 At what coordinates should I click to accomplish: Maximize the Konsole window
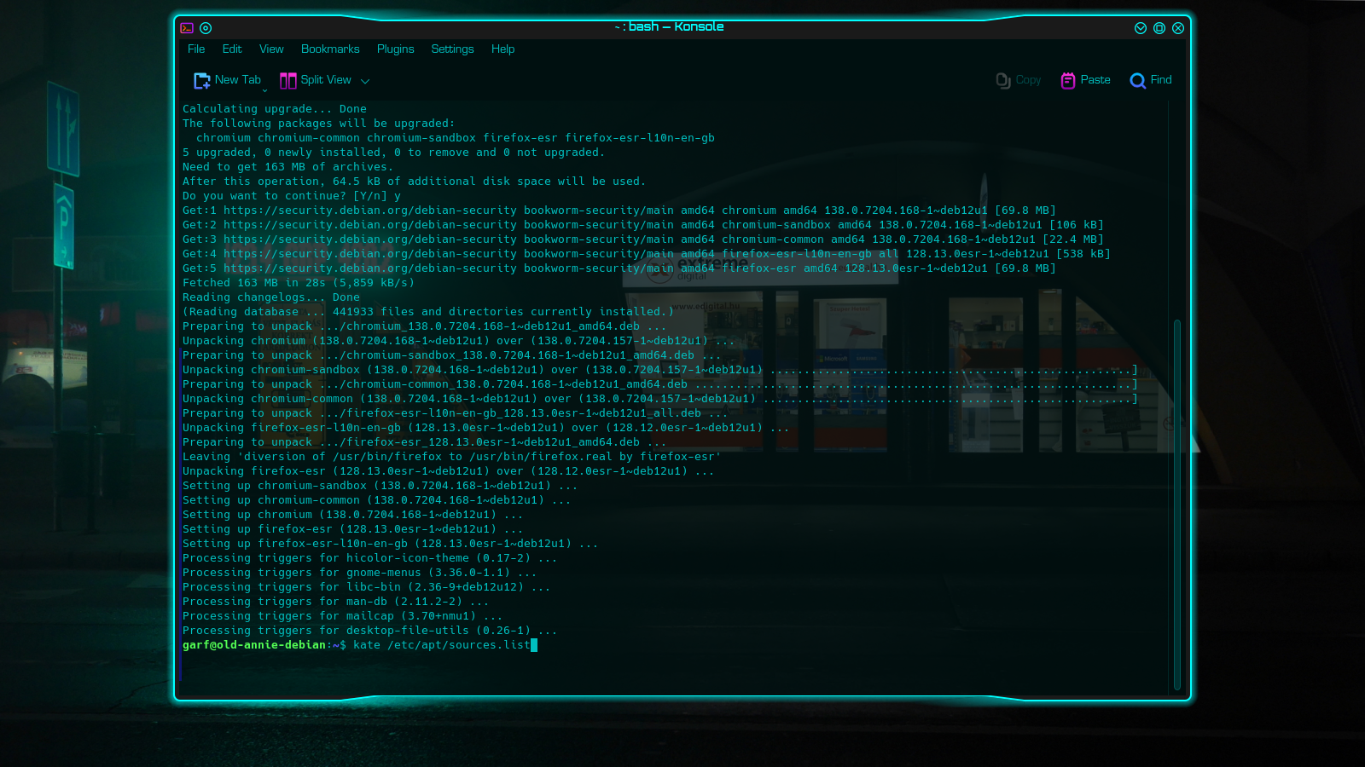1159,28
